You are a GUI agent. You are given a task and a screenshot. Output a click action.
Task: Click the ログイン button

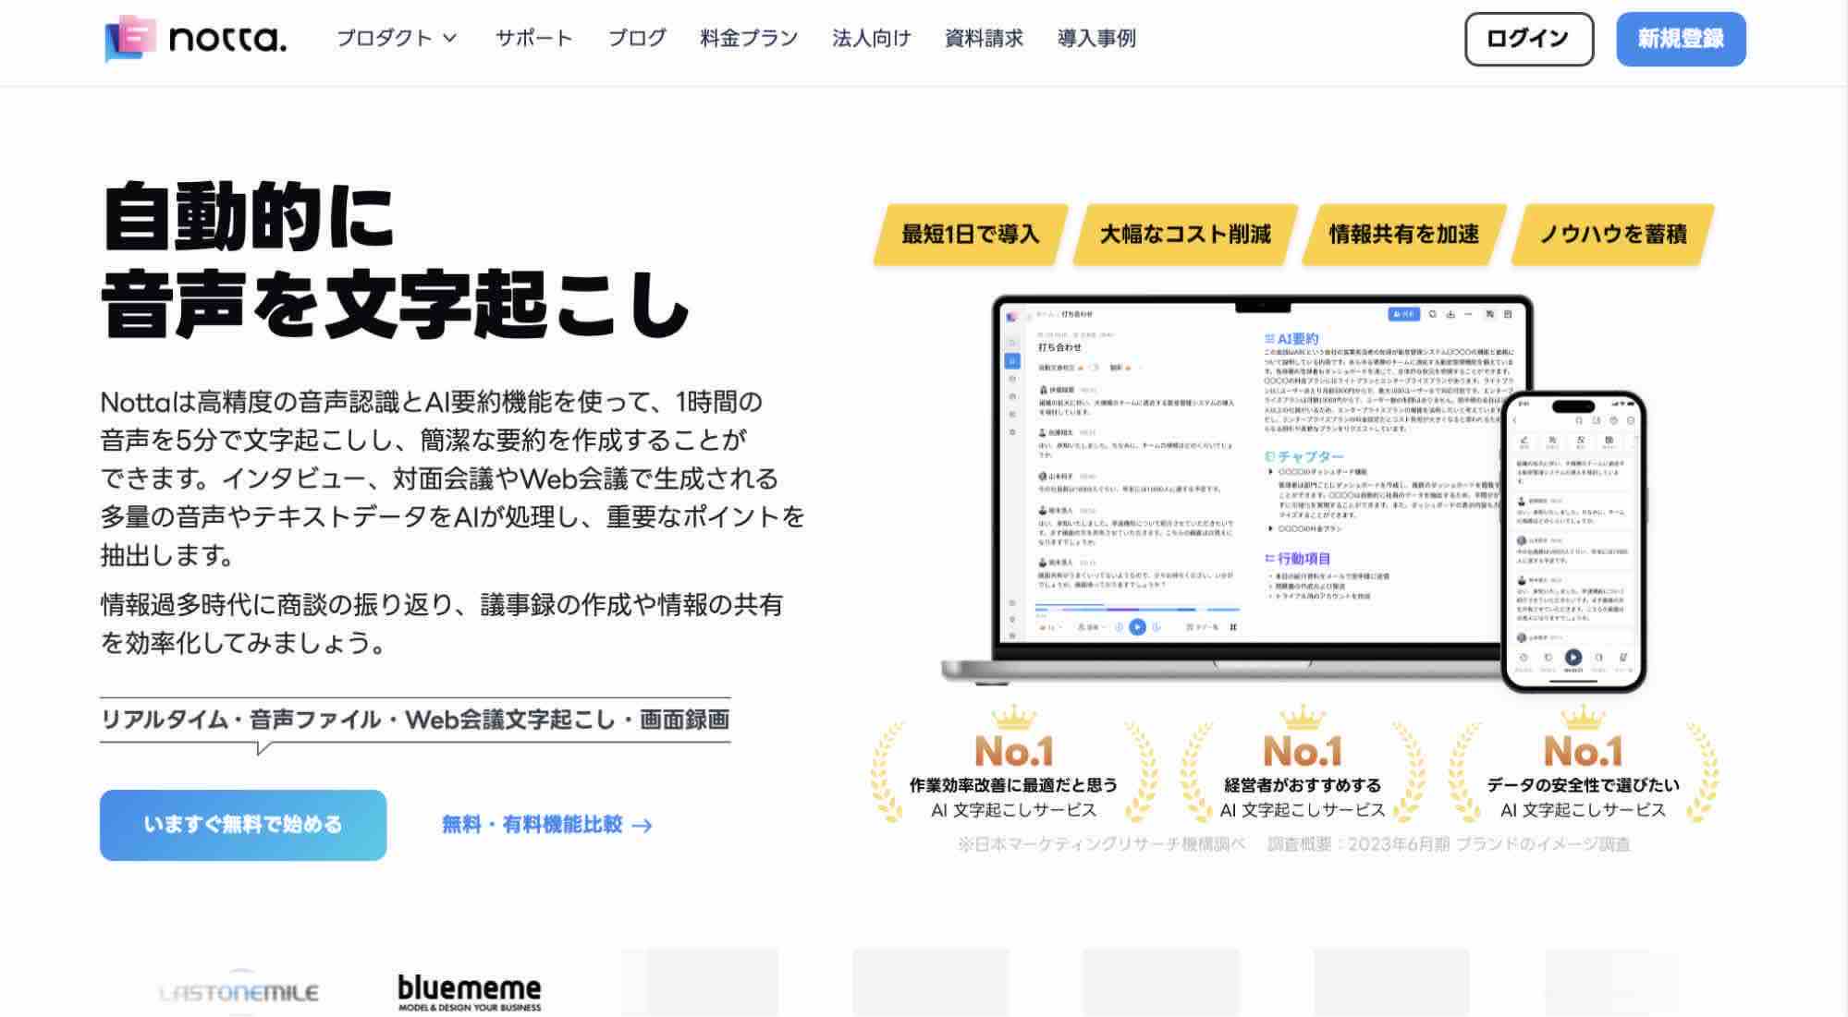1528,39
